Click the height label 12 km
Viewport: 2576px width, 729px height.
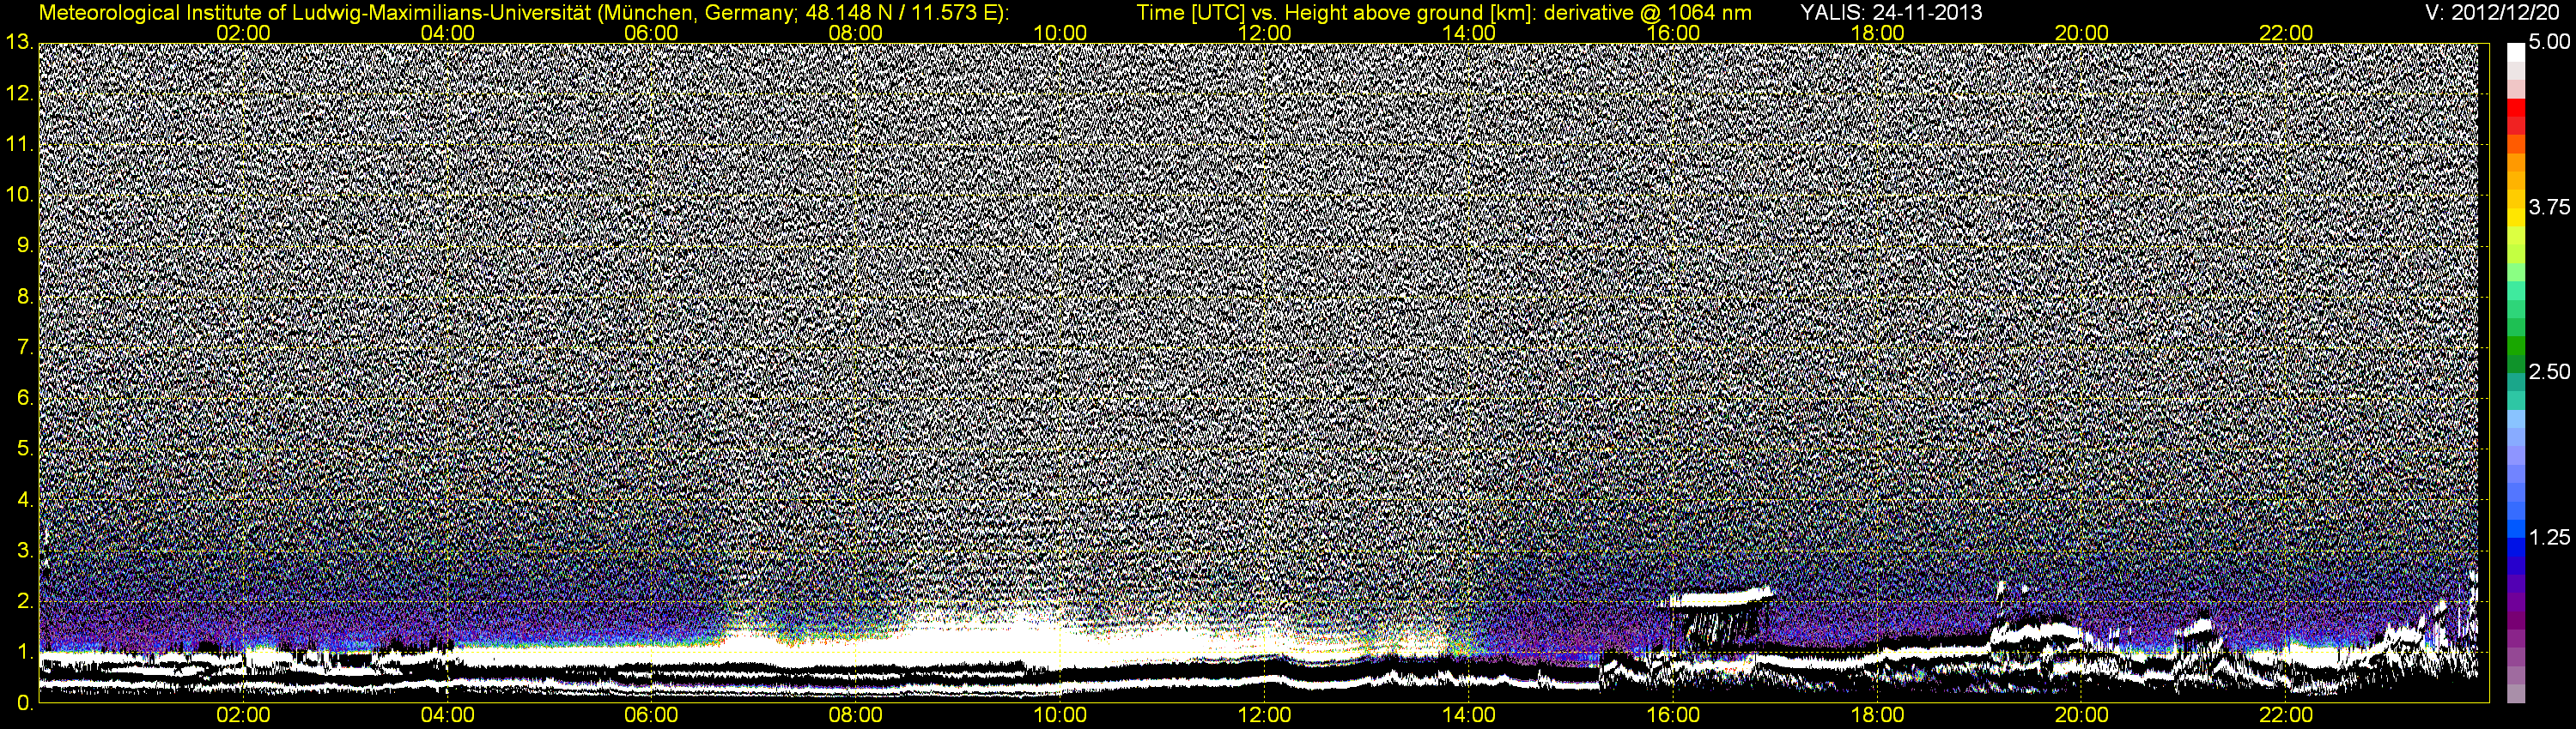pos(19,93)
